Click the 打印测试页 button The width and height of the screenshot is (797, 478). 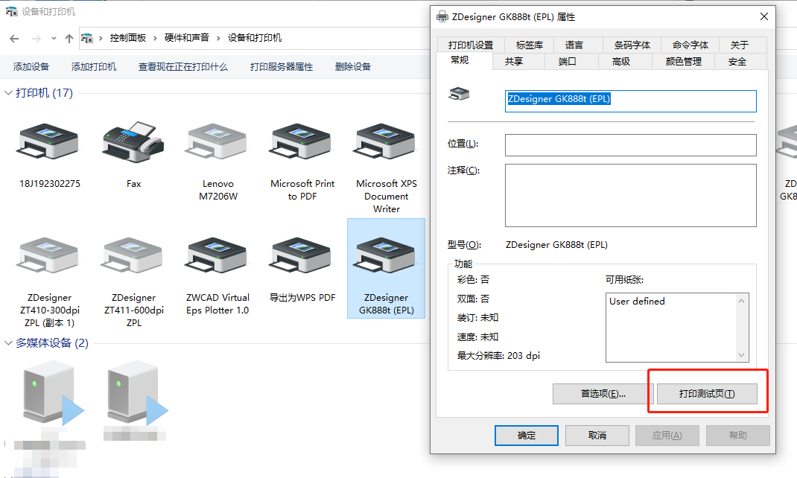pos(707,394)
